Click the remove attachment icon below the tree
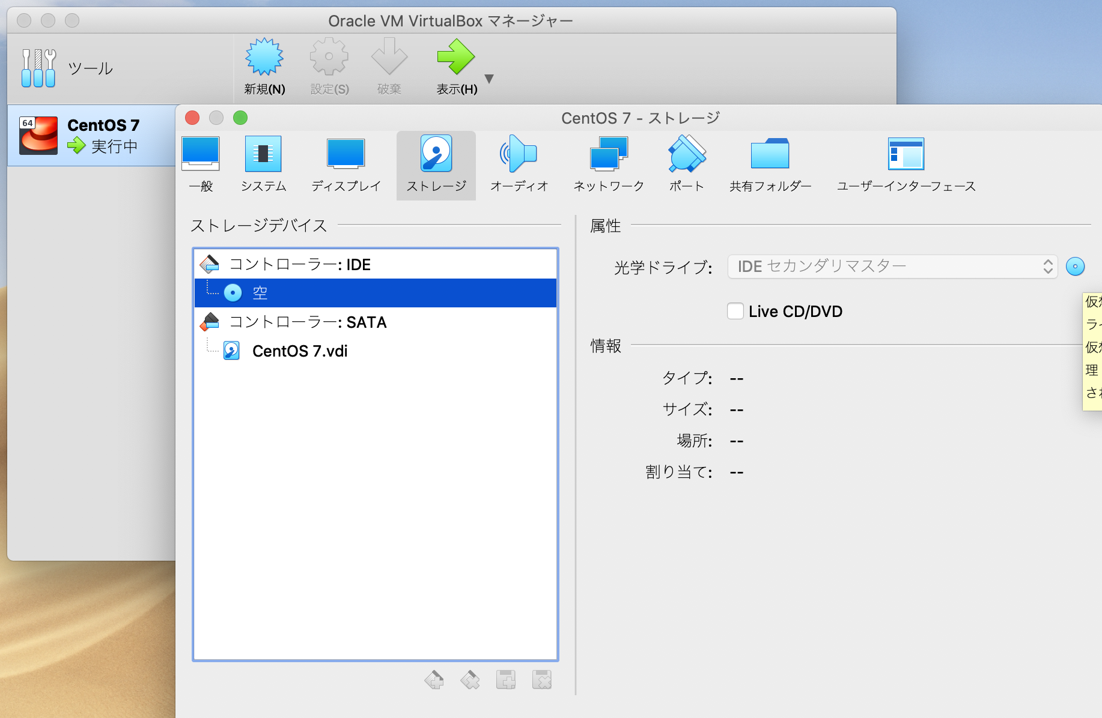The width and height of the screenshot is (1102, 718). 542,680
